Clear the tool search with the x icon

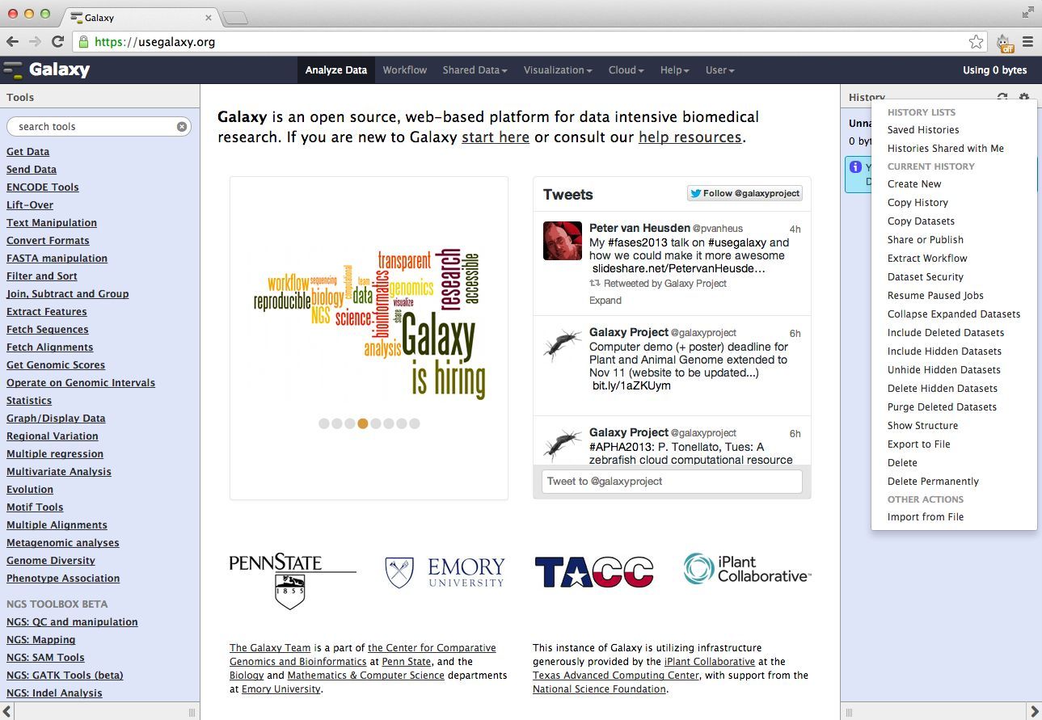click(182, 127)
